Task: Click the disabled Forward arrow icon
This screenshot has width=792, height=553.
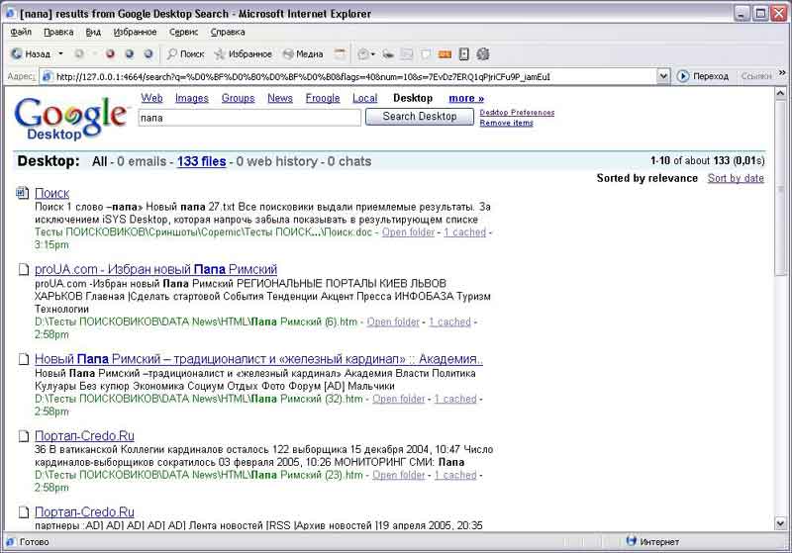Action: (x=79, y=54)
